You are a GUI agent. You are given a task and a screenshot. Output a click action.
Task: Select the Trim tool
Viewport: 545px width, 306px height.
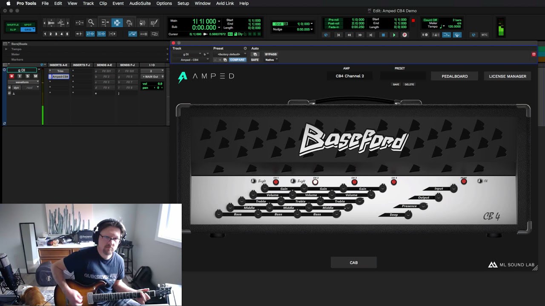click(105, 23)
